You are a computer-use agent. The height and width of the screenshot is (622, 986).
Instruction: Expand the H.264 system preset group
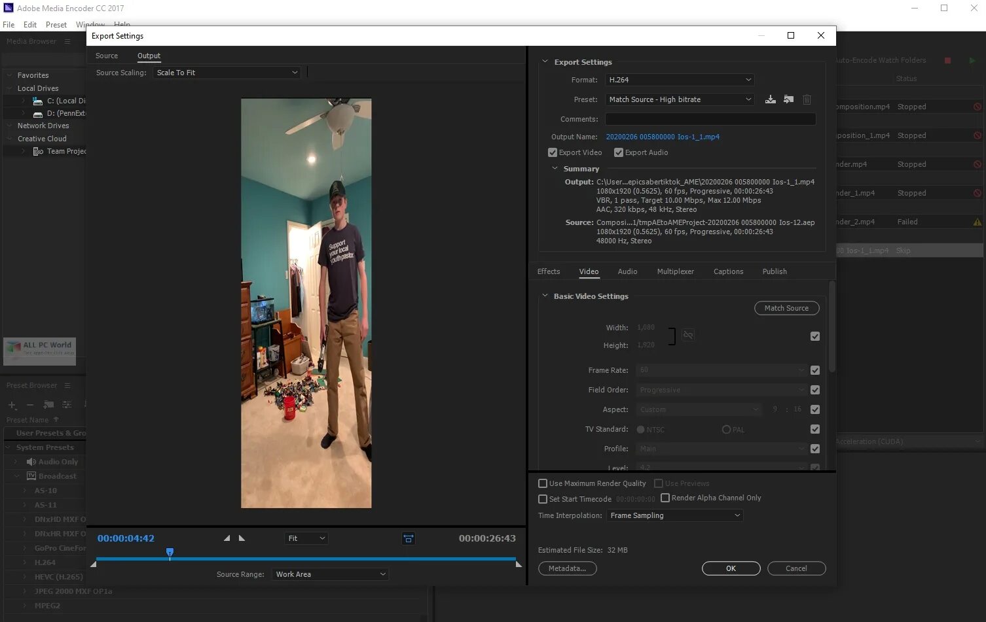25,562
